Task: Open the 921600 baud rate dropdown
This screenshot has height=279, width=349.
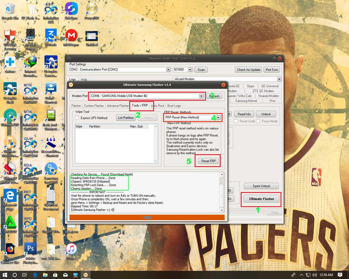Action: click(190, 70)
